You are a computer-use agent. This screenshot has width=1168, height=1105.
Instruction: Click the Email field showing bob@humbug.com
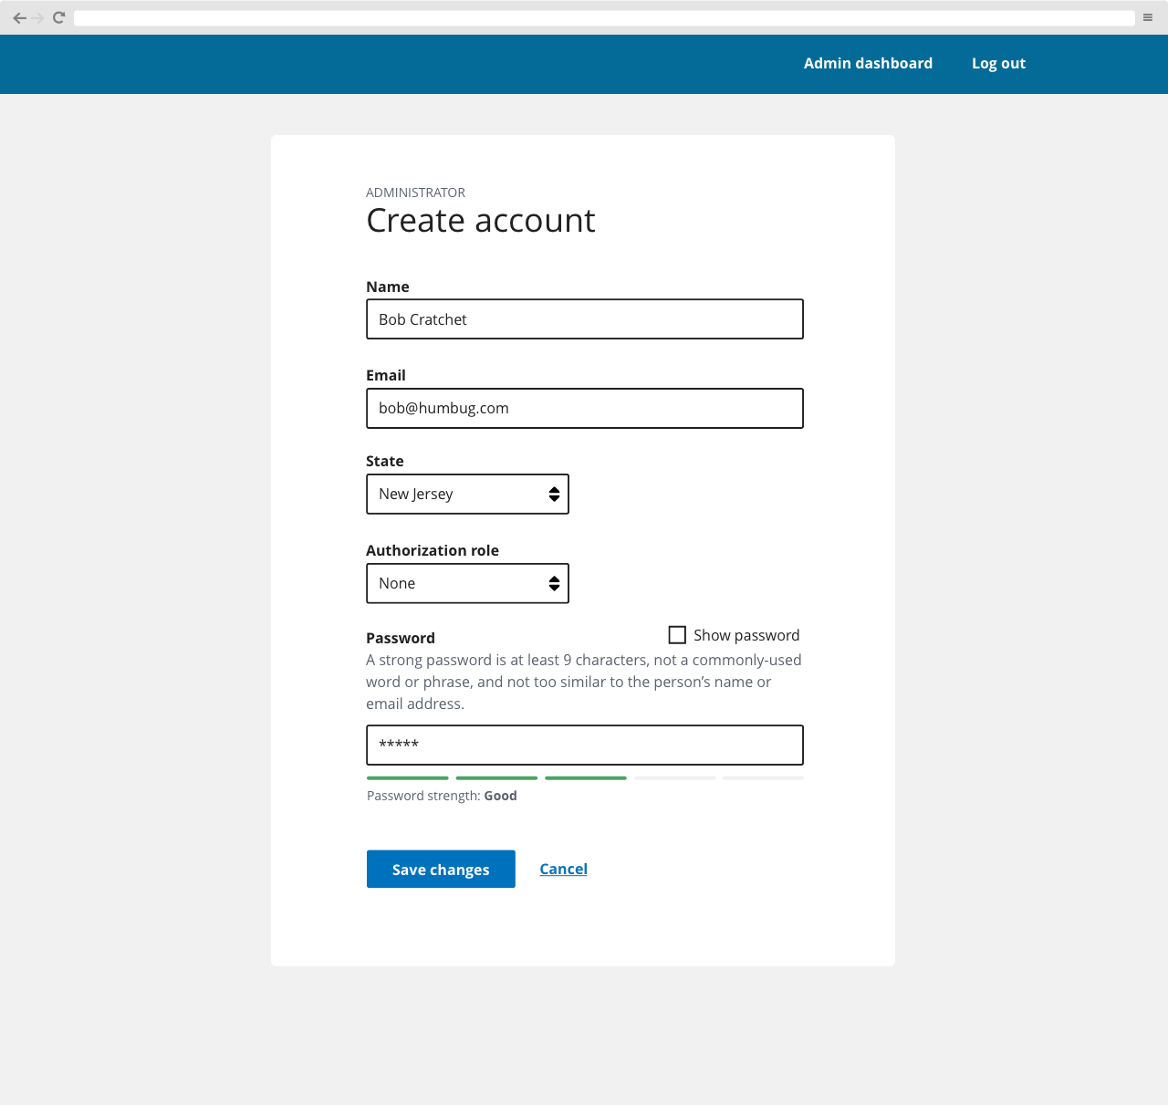pyautogui.click(x=584, y=408)
